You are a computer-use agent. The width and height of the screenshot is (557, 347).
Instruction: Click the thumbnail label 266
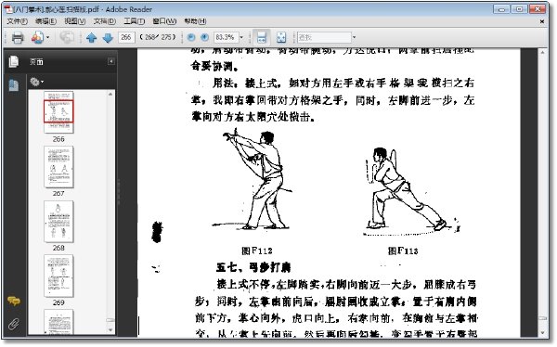point(58,139)
